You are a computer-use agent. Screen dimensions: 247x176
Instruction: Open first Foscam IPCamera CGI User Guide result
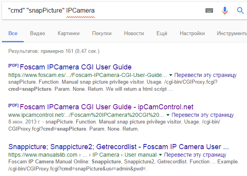[x=75, y=67]
